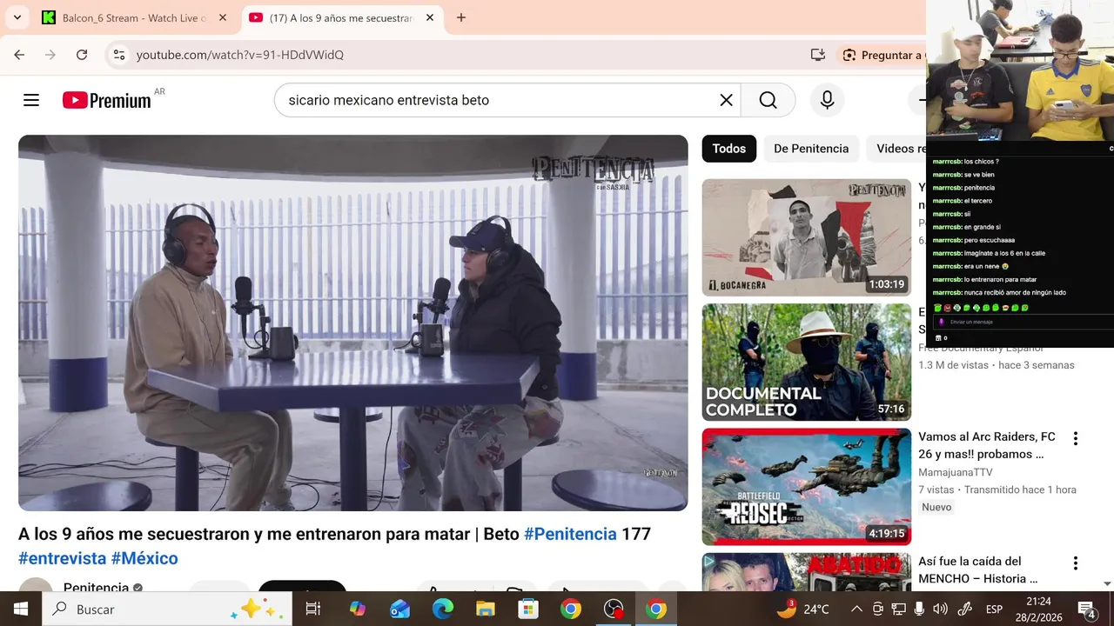Open File Explorer from the taskbar
Viewport: 1114px width, 626px height.
click(486, 609)
